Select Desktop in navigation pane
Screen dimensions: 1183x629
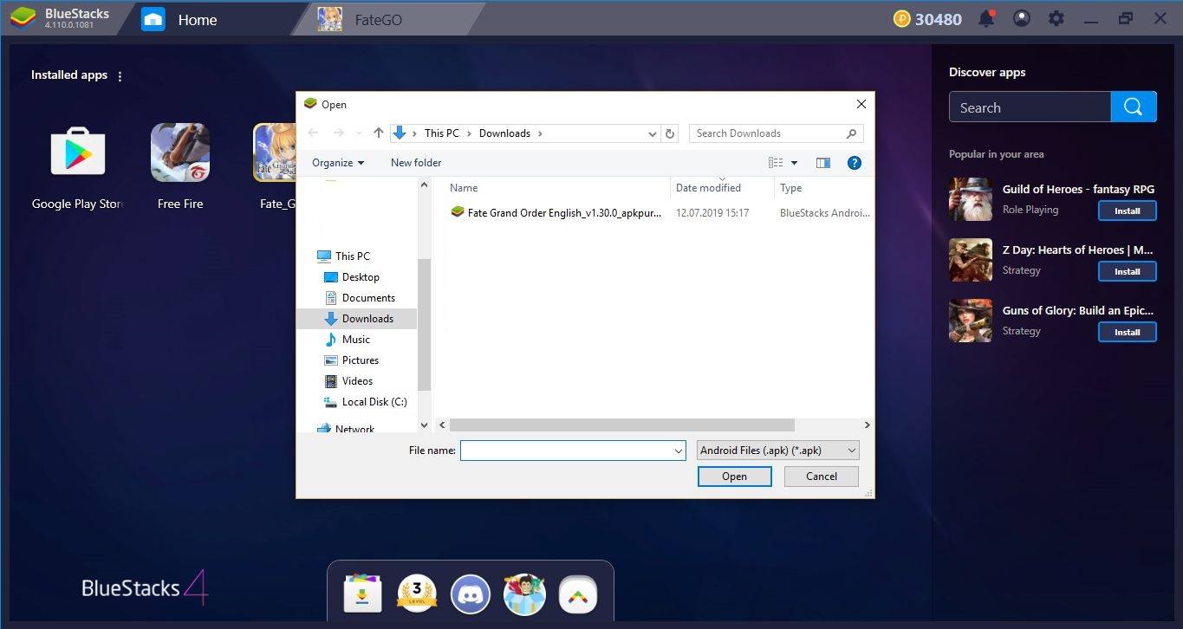352,277
